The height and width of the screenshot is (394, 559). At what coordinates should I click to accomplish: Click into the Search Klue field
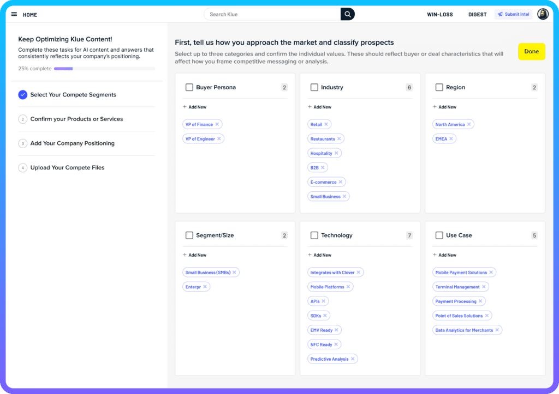[x=272, y=14]
